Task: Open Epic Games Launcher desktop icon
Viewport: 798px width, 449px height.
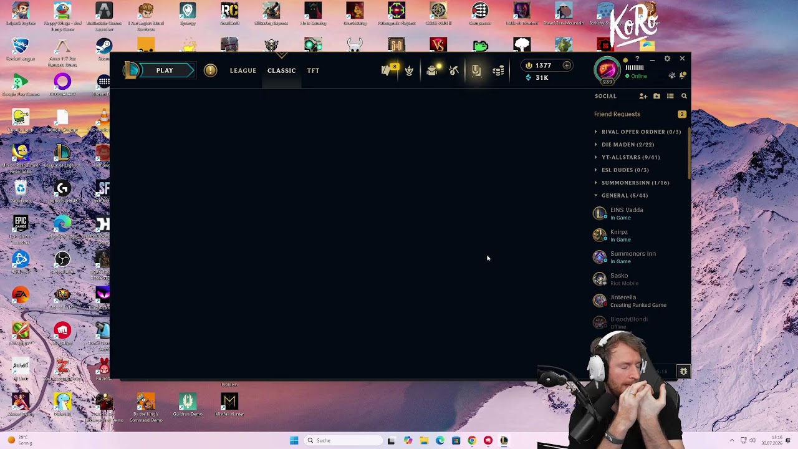Action: (21, 228)
